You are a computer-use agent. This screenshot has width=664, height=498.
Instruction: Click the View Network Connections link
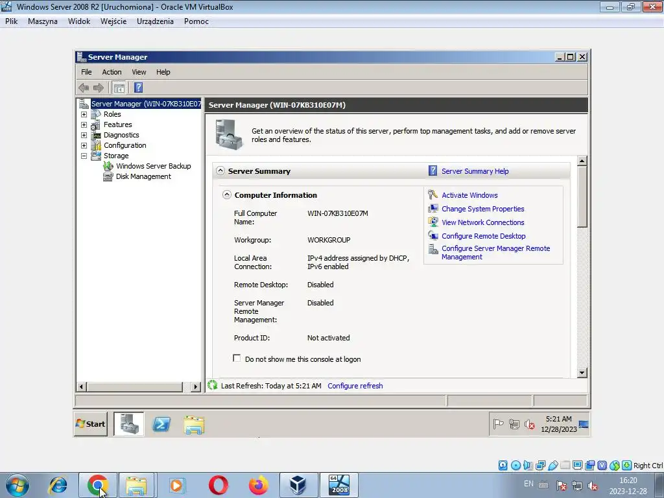[482, 222]
